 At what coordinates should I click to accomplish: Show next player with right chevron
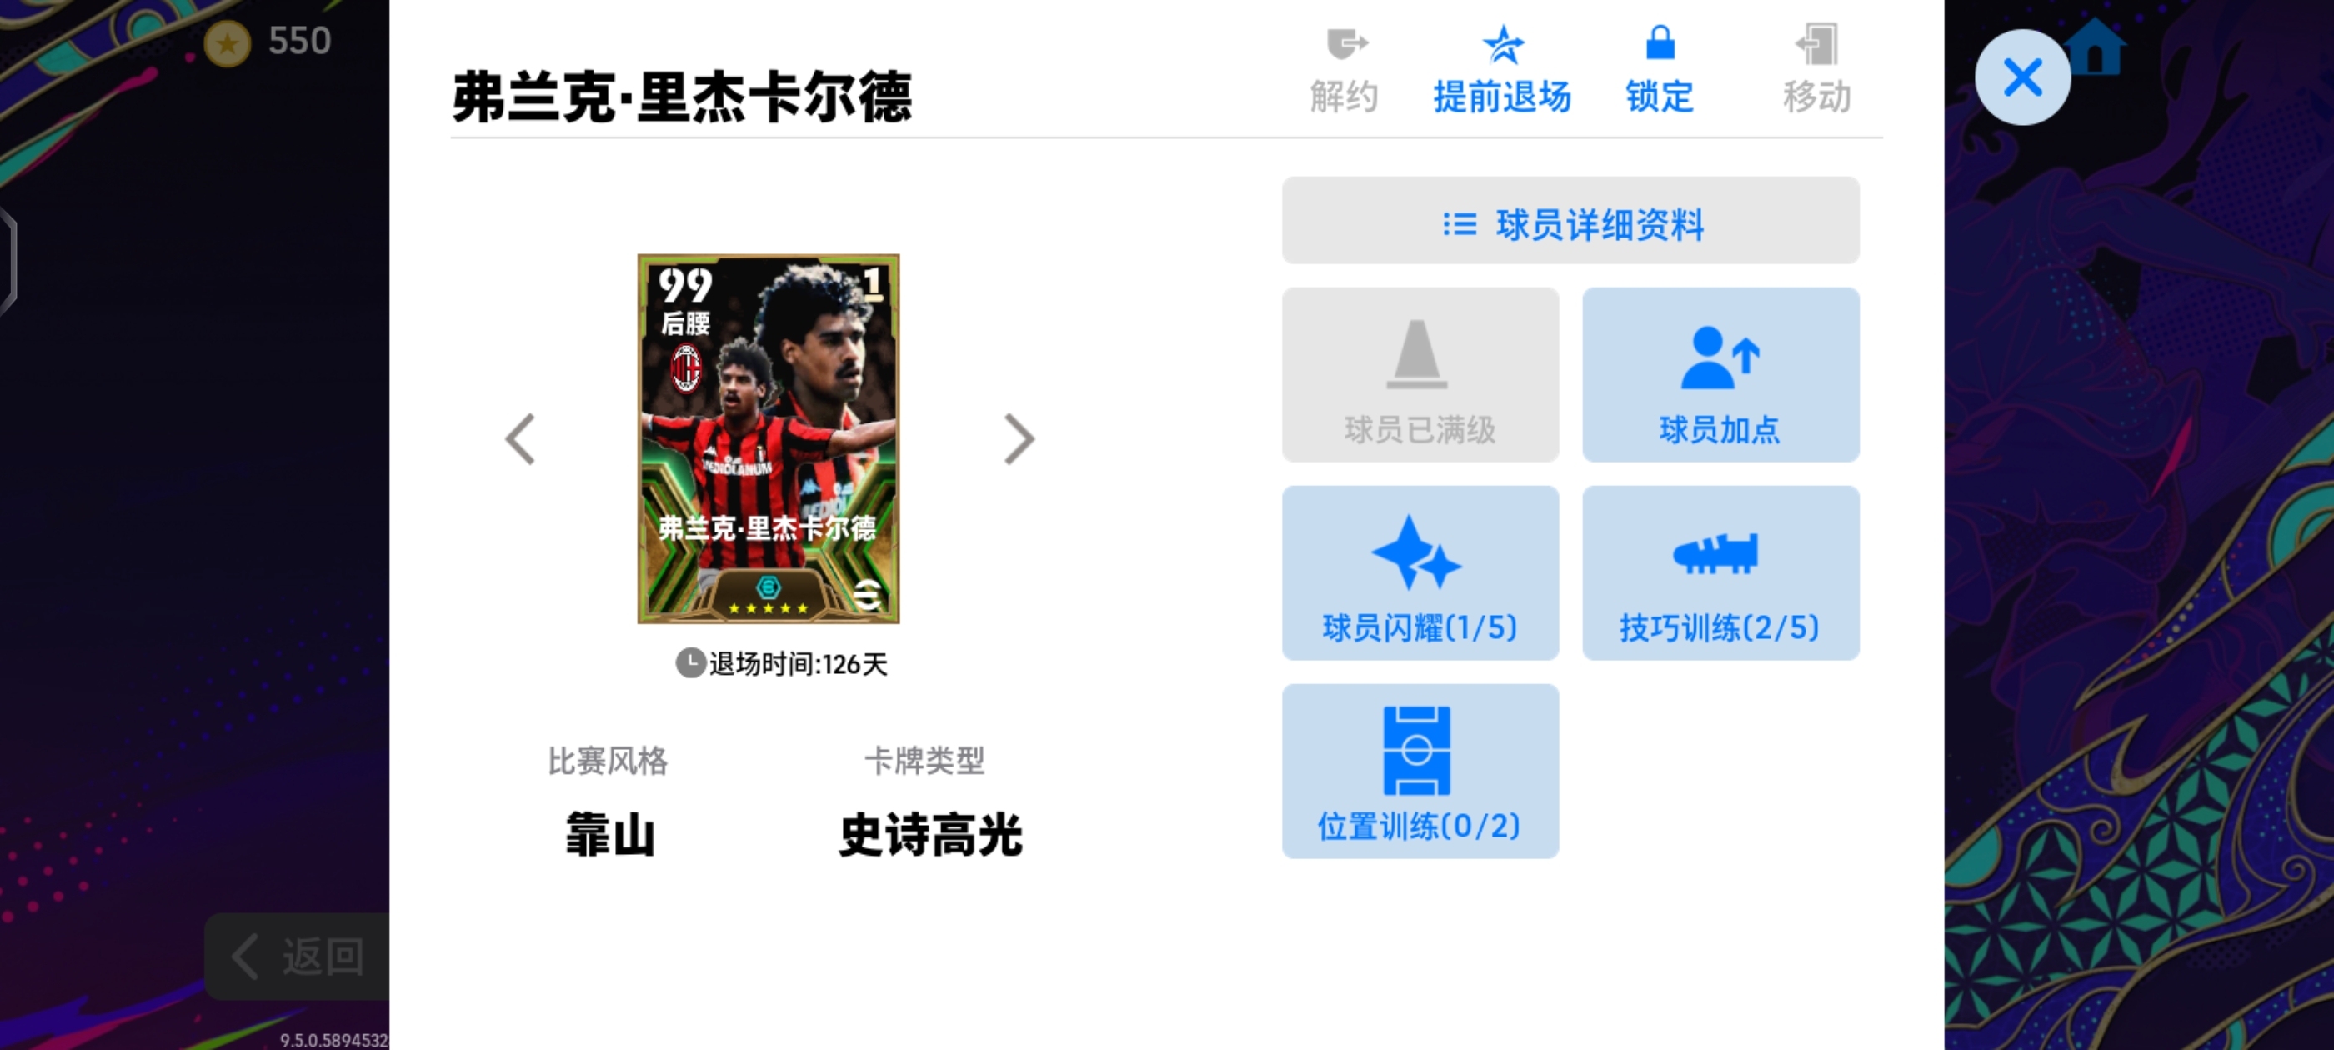tap(1019, 439)
